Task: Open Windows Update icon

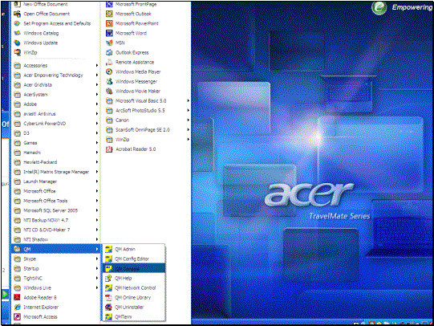Action: 17,43
